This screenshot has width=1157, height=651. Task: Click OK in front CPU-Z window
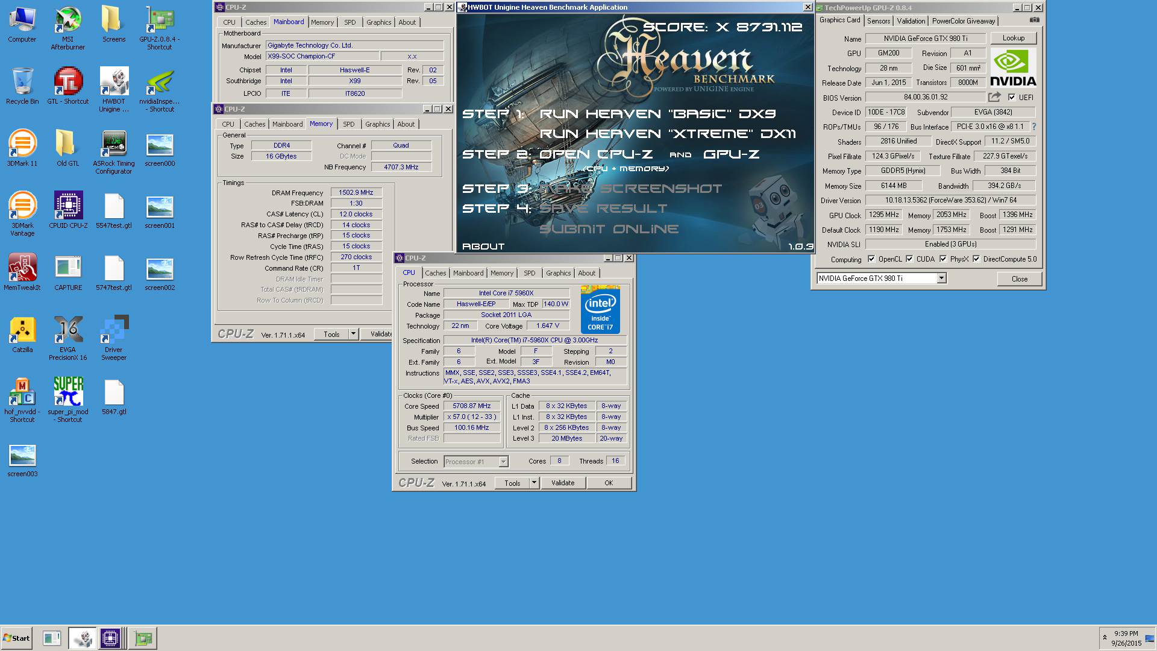point(609,483)
